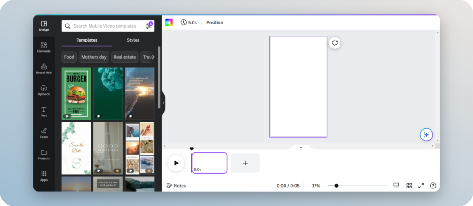Select the Draw tool in sidebar

44,133
